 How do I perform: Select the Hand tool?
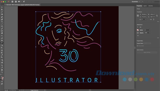coord(2,70)
